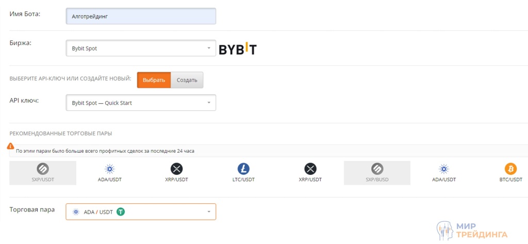Click the blue Litecoin coin icon
Screen dimensions: 528x244
coord(243,168)
